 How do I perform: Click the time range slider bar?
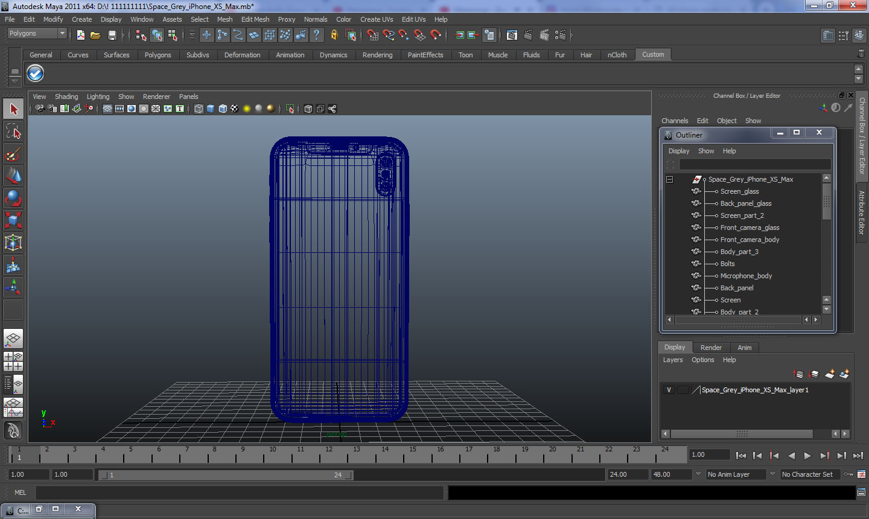pos(226,475)
